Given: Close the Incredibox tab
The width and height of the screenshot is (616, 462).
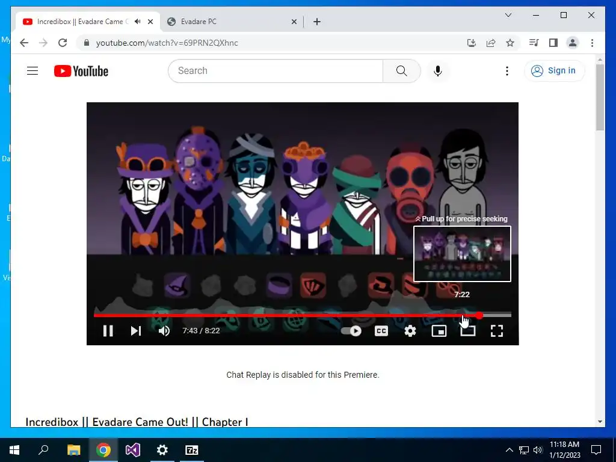Looking at the screenshot, I should (150, 22).
